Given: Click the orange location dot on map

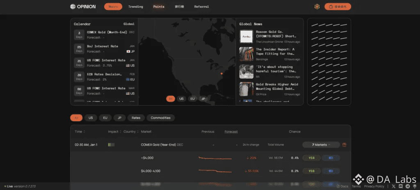Looking at the screenshot, I should tap(221, 73).
